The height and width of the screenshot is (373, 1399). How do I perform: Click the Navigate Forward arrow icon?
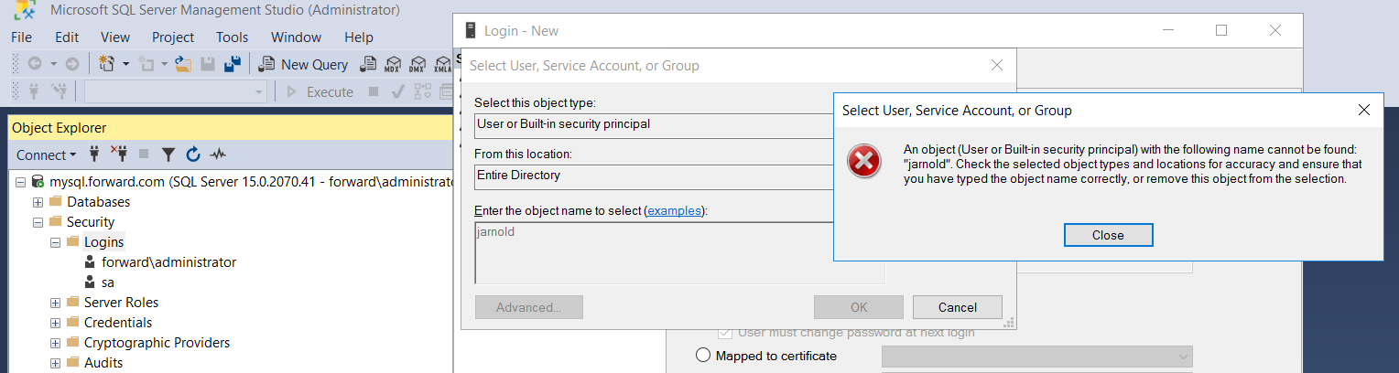click(x=71, y=64)
